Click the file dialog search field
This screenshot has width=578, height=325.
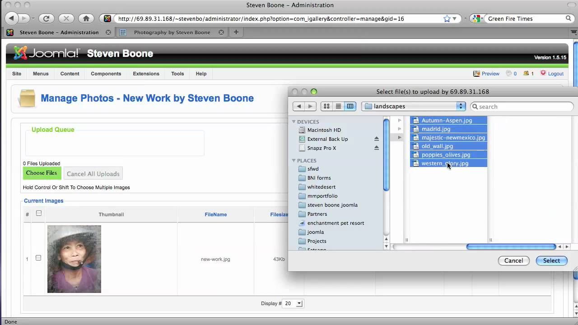point(522,107)
